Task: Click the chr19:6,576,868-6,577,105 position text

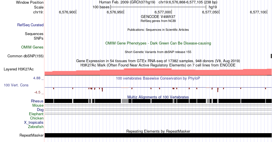Action: click(x=188, y=2)
